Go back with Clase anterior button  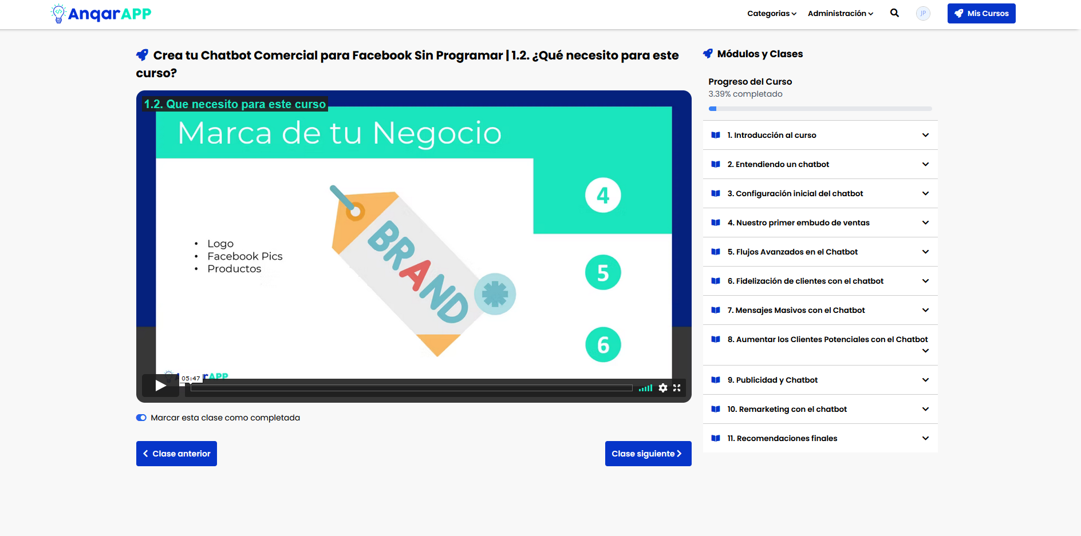(176, 453)
